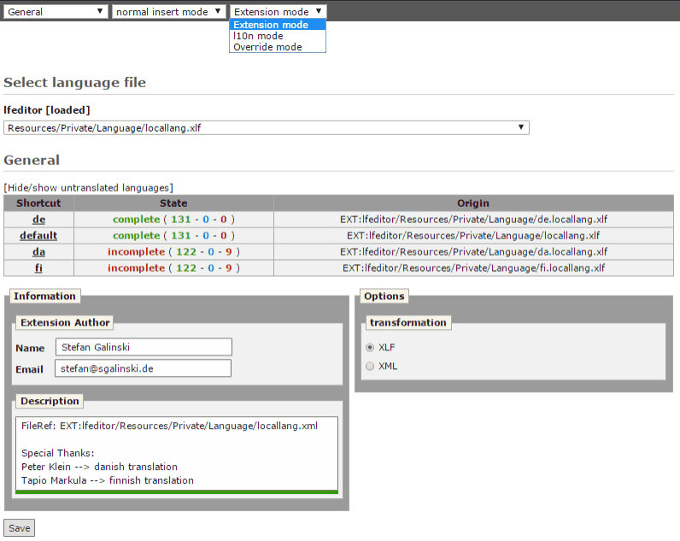This screenshot has height=541, width=680.
Task: Open the General function dropdown
Action: [55, 12]
